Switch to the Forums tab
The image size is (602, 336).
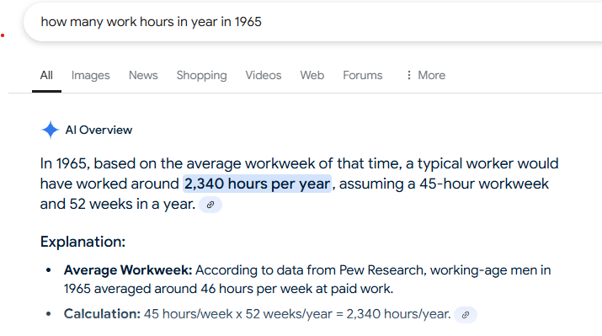pyautogui.click(x=363, y=75)
